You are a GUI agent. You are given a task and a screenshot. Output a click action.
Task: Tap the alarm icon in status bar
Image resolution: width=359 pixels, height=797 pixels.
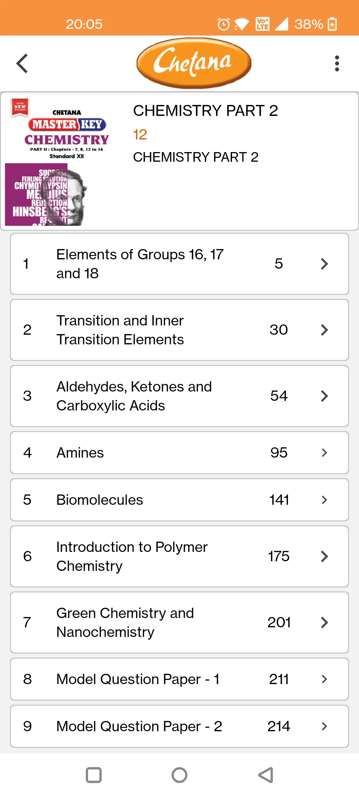[223, 24]
